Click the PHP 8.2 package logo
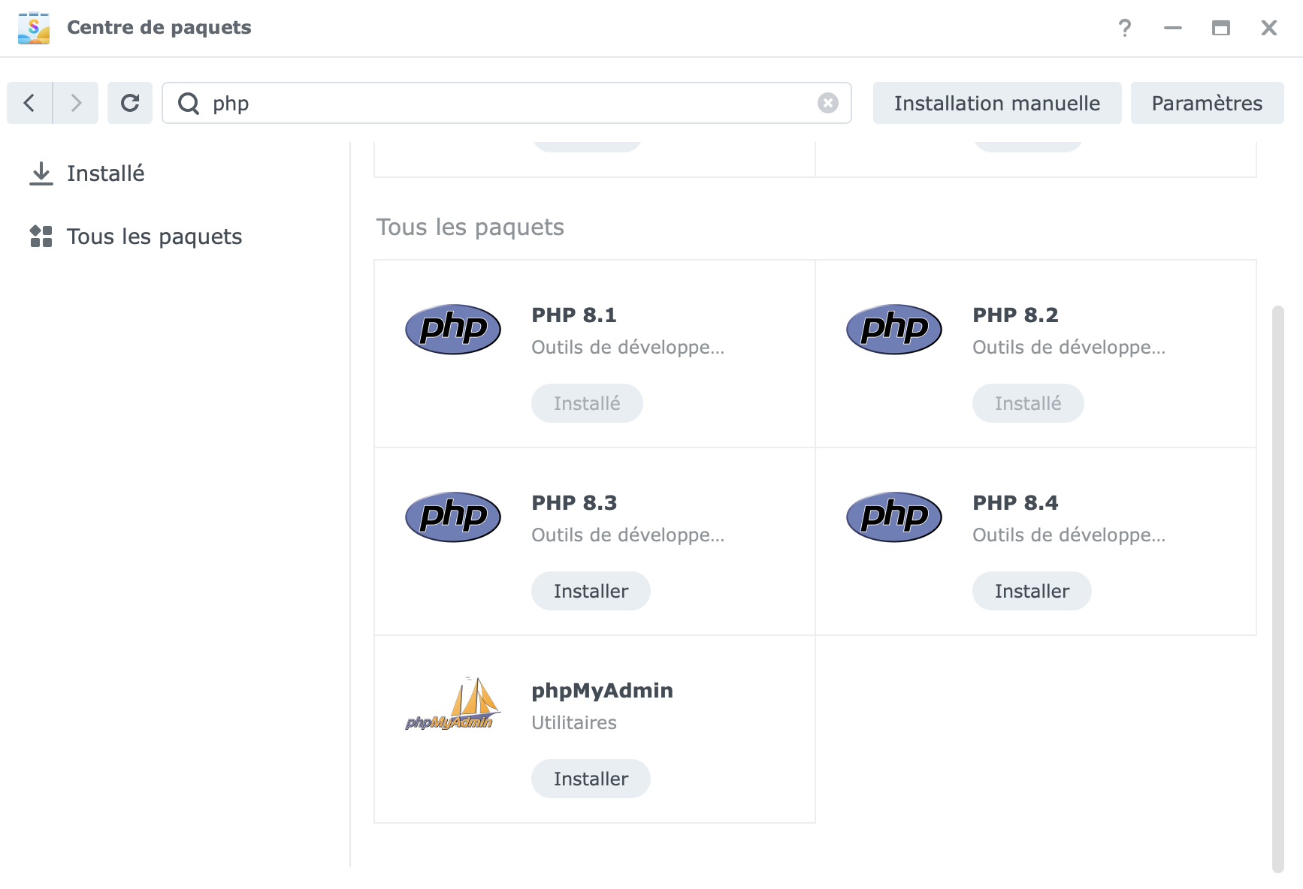This screenshot has width=1303, height=889. [893, 329]
